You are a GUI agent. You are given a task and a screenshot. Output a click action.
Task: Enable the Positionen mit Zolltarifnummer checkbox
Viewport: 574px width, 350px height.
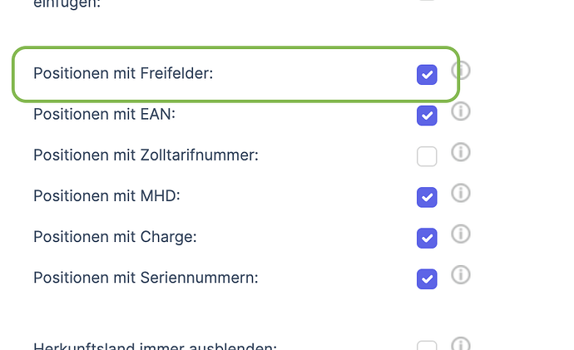[x=427, y=156]
